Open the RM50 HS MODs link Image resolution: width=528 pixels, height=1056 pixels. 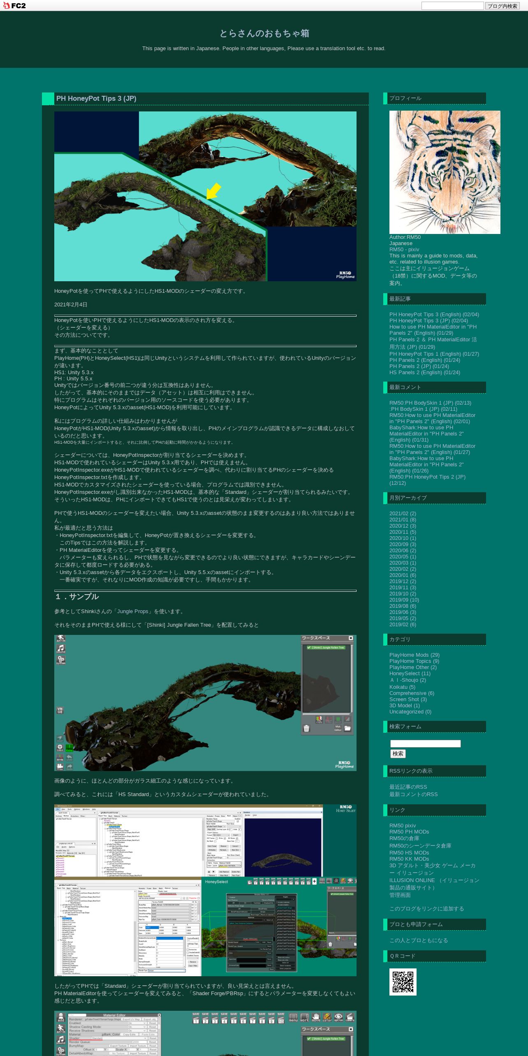point(409,852)
